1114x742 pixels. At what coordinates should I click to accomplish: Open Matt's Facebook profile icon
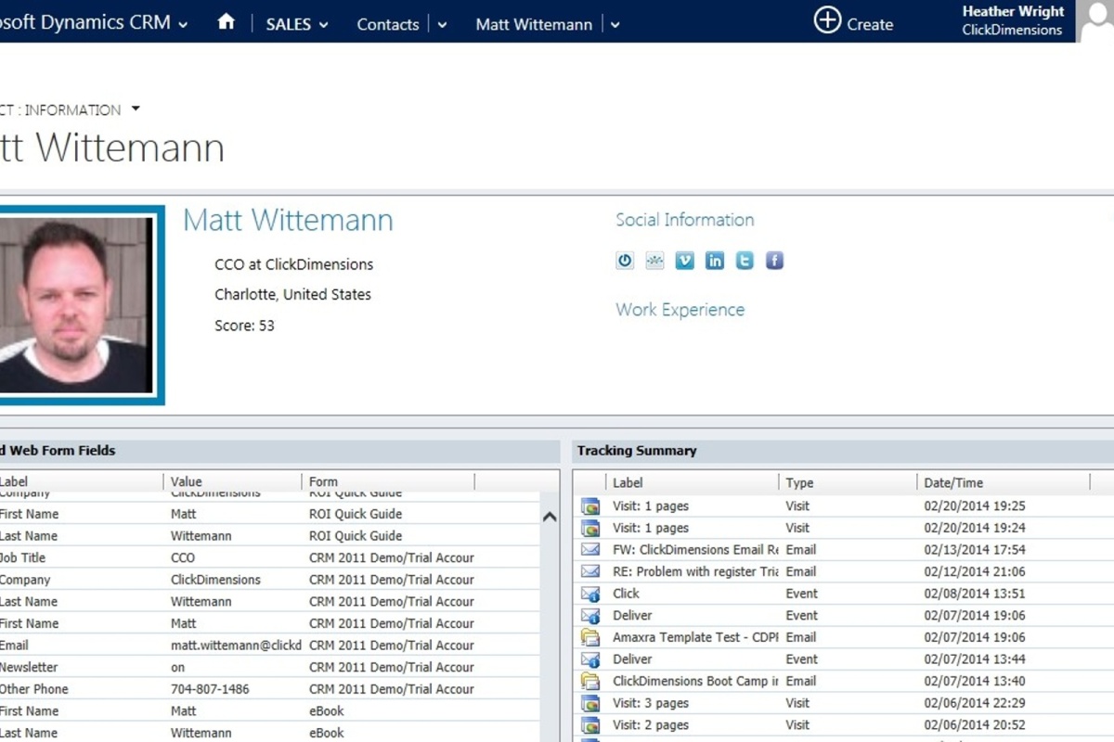tap(774, 261)
